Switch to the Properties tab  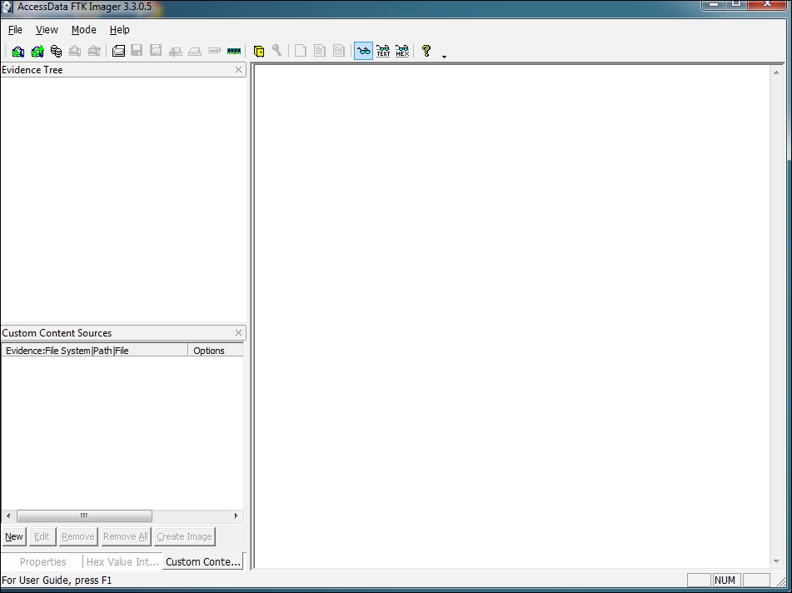(x=43, y=561)
